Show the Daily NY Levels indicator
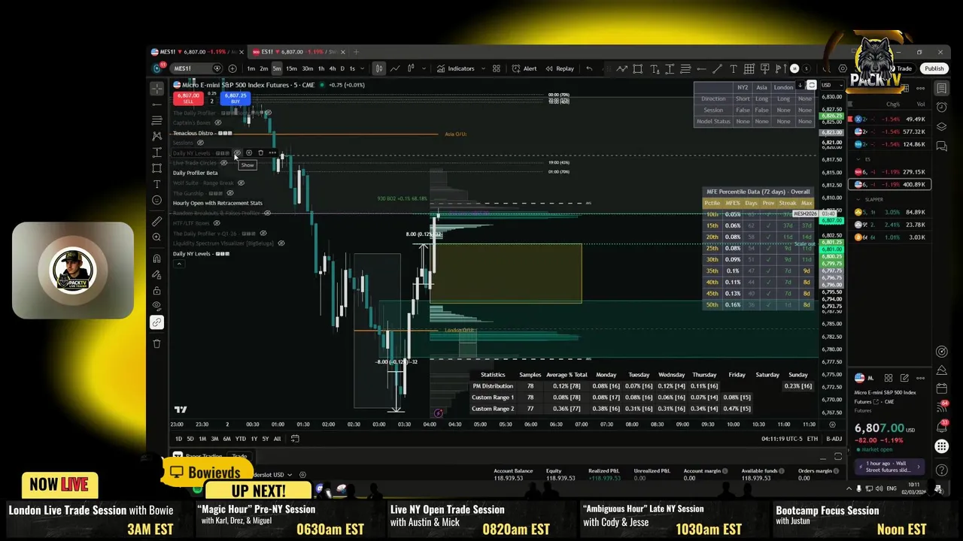 237,153
